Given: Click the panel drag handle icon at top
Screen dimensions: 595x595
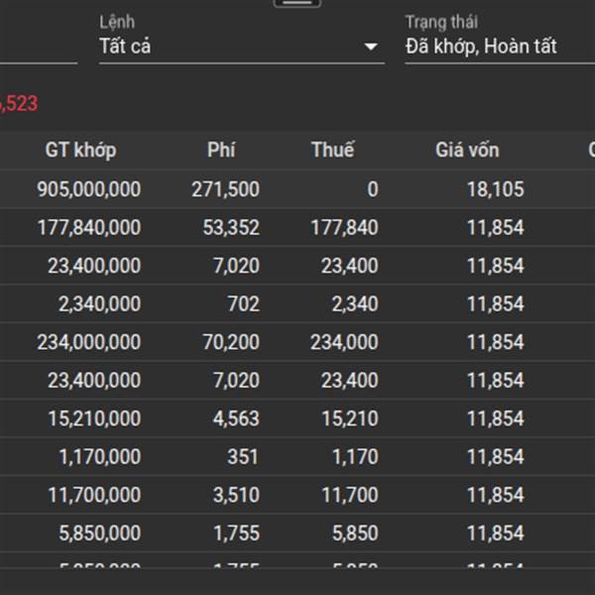Looking at the screenshot, I should coord(297,3).
